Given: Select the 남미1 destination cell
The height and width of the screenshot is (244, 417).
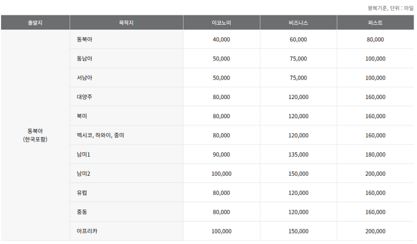Looking at the screenshot, I should point(84,154).
